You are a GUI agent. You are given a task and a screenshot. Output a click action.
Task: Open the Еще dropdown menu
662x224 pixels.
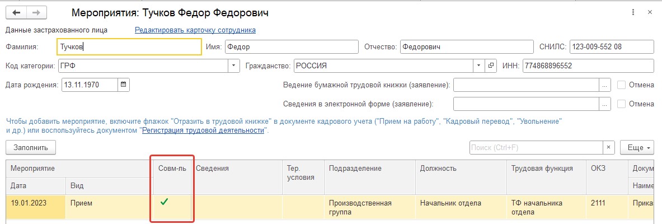pyautogui.click(x=637, y=147)
